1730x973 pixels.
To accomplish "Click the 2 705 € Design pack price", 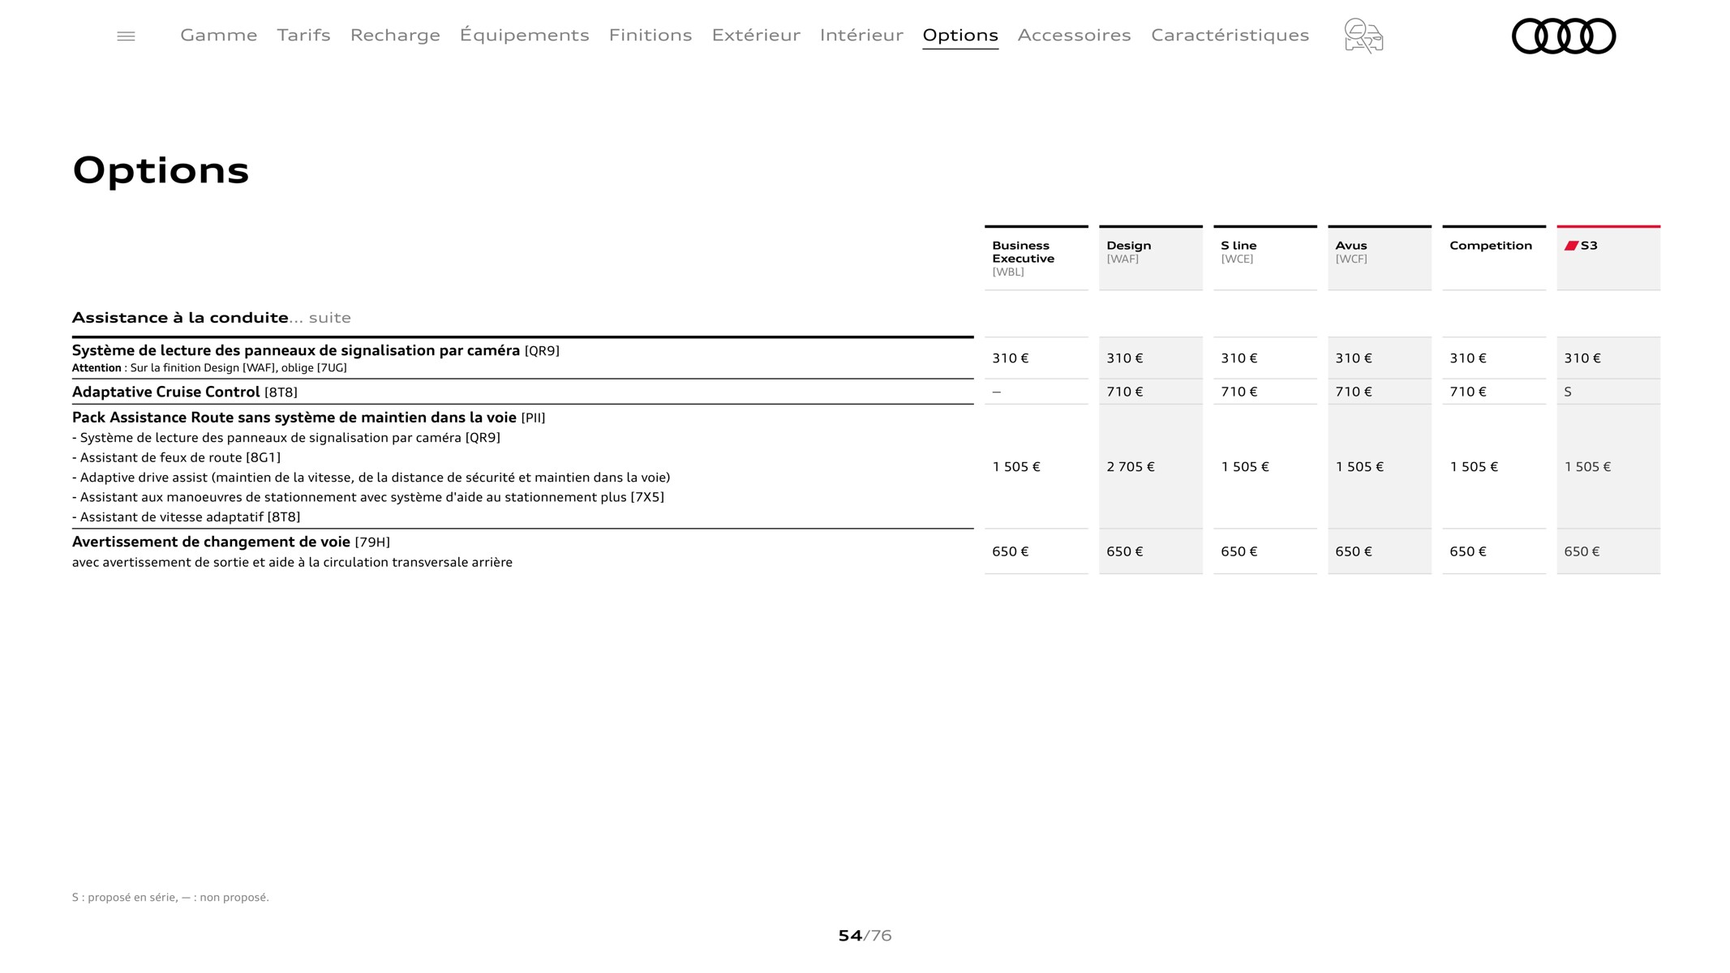I will click(1131, 467).
